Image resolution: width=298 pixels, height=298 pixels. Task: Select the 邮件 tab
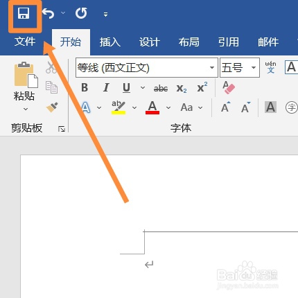[x=268, y=42]
